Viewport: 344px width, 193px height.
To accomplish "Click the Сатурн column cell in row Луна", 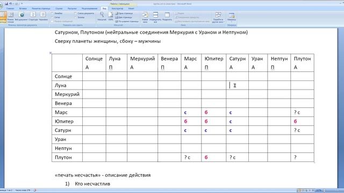I will [237, 85].
